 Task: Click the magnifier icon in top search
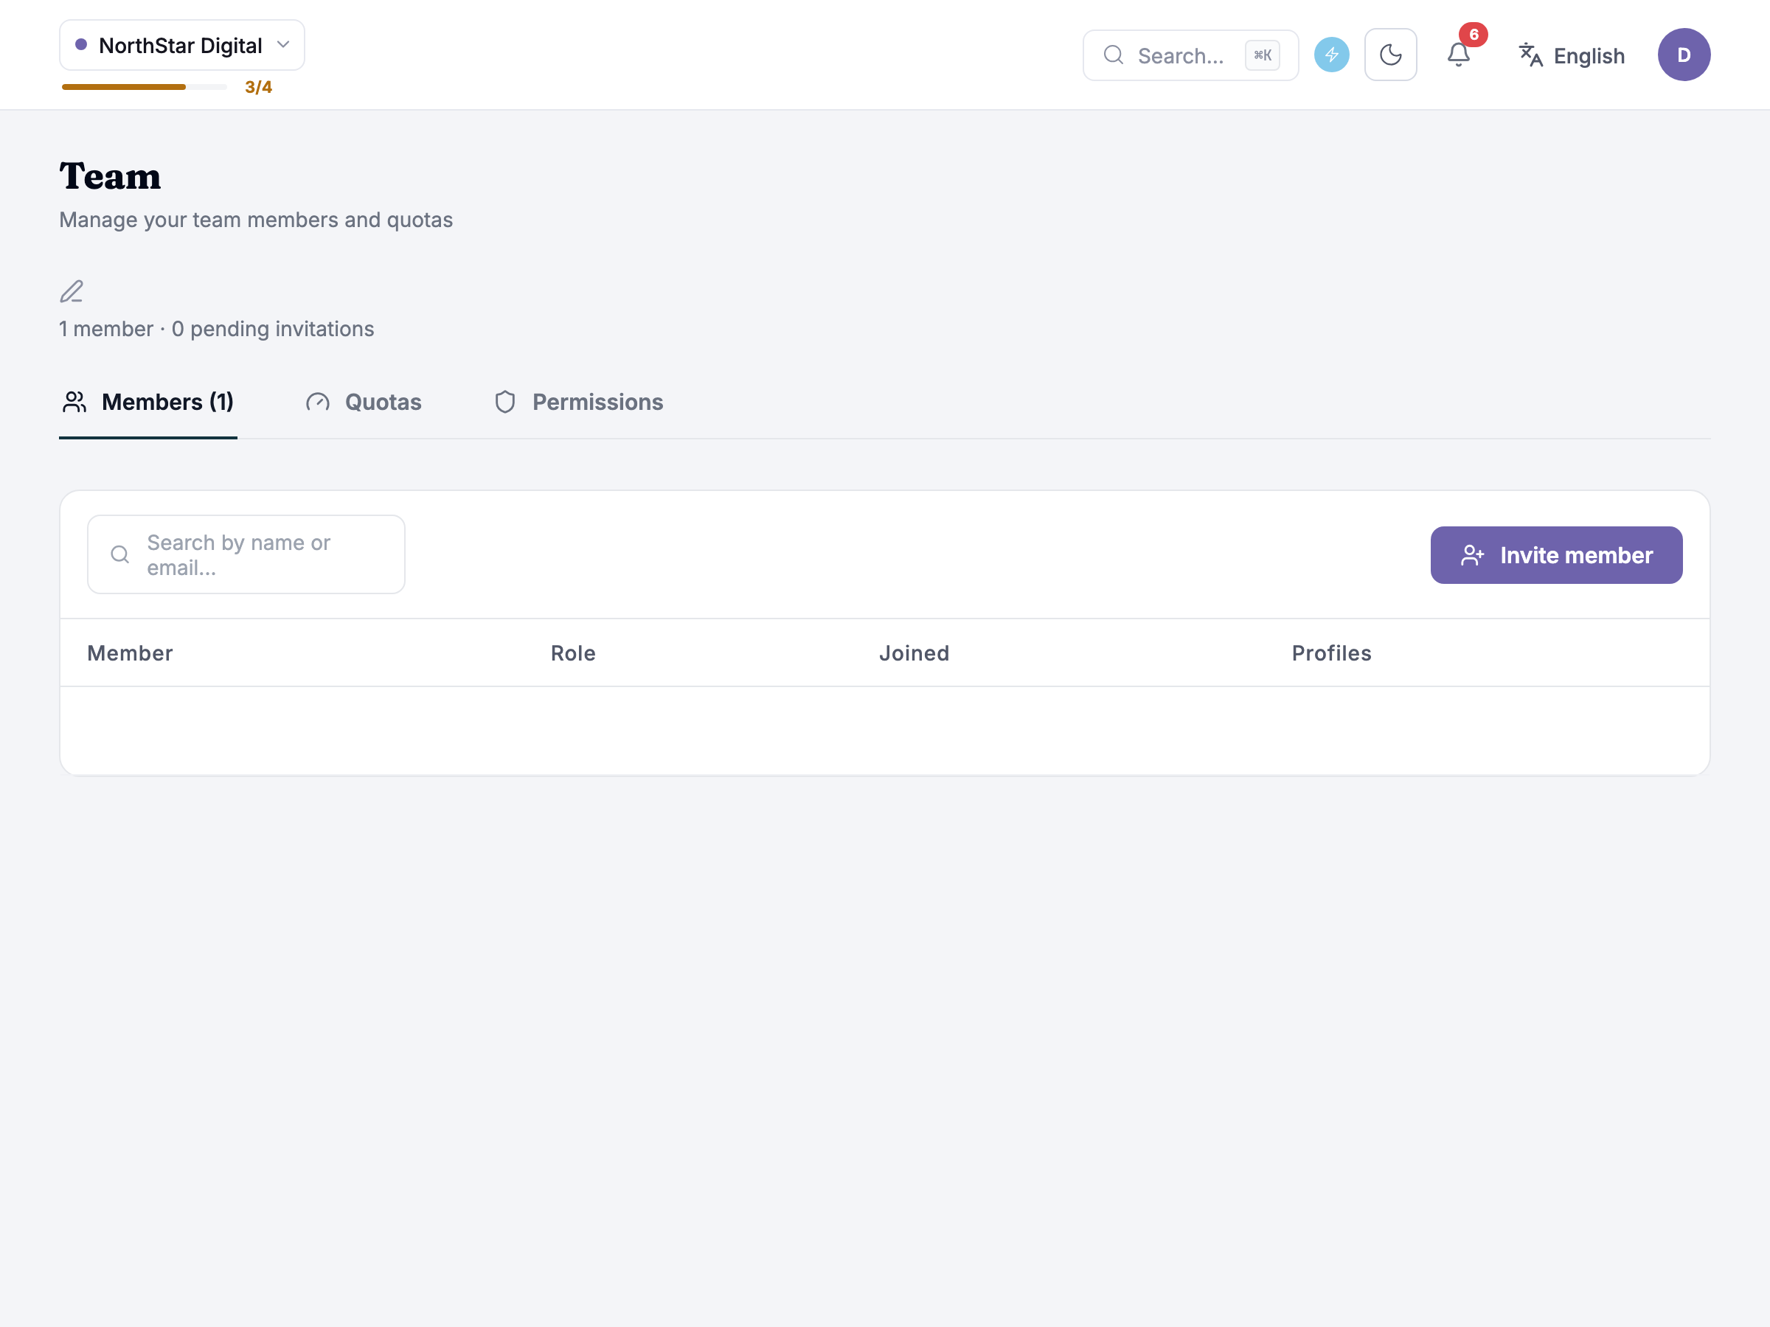pyautogui.click(x=1113, y=55)
